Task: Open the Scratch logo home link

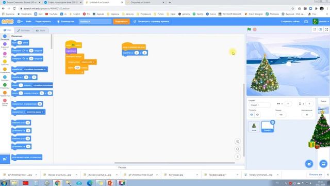Action: coord(7,22)
